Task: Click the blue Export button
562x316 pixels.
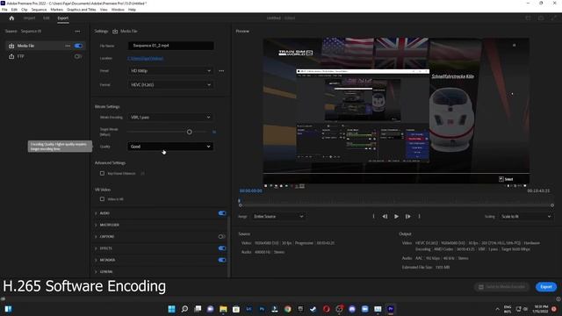Action: tap(546, 287)
